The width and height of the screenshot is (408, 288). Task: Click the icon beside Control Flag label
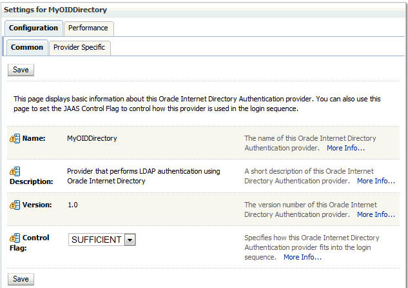tap(15, 238)
